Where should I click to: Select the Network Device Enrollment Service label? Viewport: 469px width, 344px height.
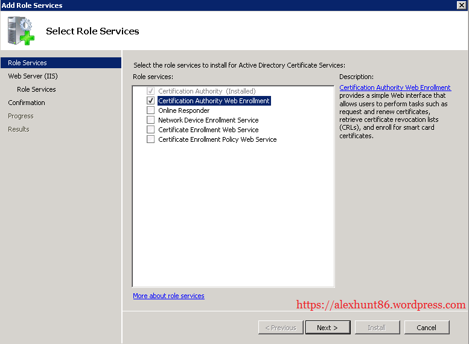coord(208,120)
